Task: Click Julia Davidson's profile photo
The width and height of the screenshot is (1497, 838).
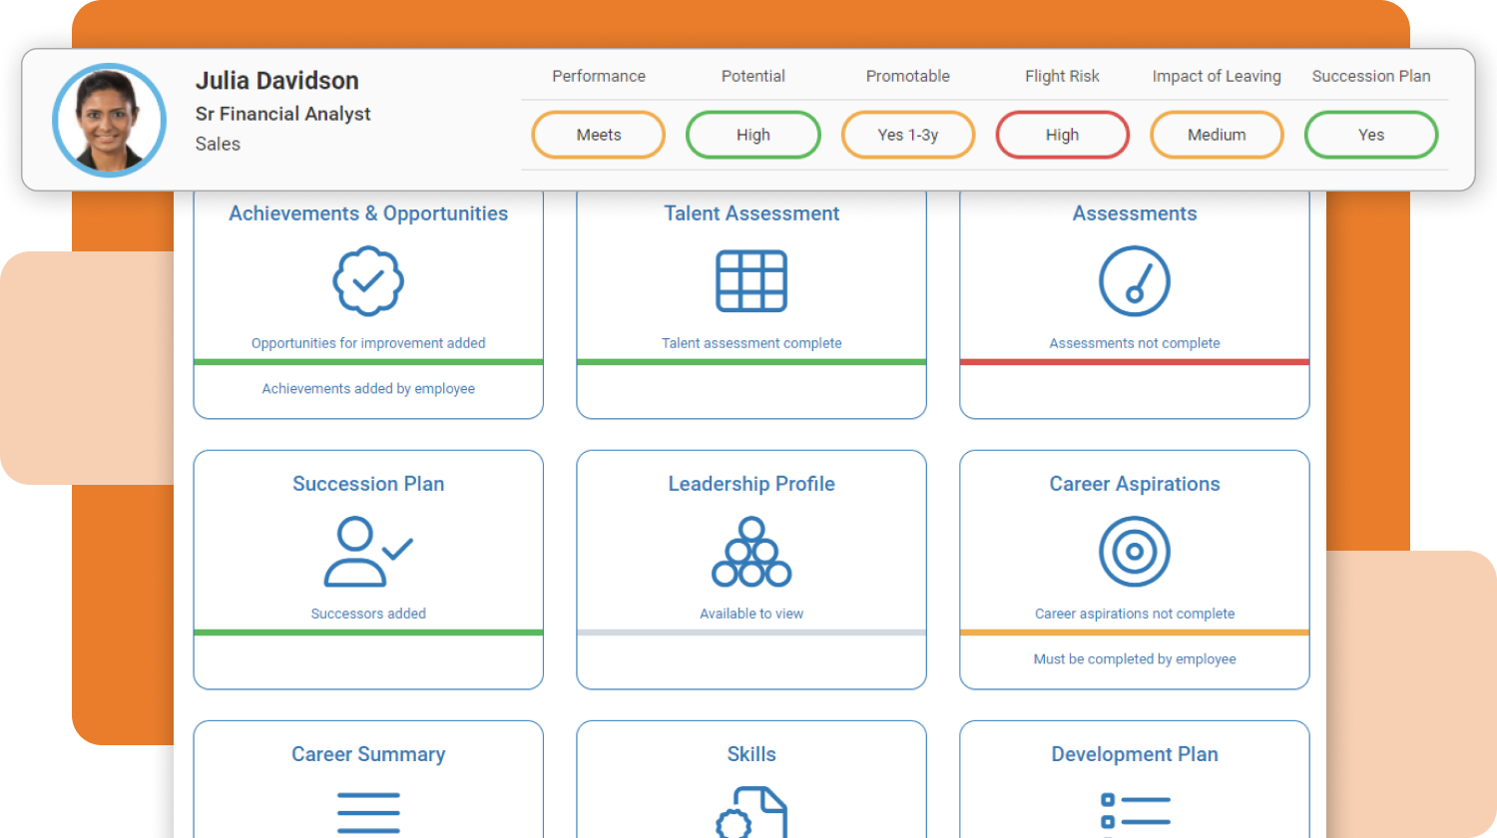Action: click(x=109, y=120)
